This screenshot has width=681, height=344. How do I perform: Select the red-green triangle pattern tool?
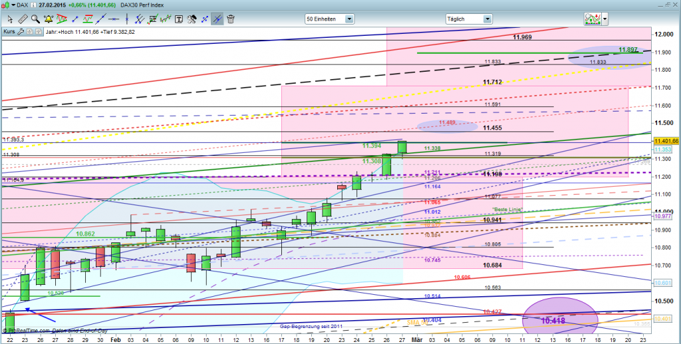pyautogui.click(x=61, y=19)
